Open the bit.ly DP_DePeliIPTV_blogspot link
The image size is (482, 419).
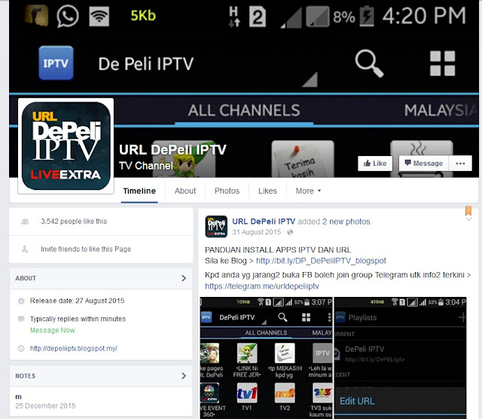pos(321,261)
